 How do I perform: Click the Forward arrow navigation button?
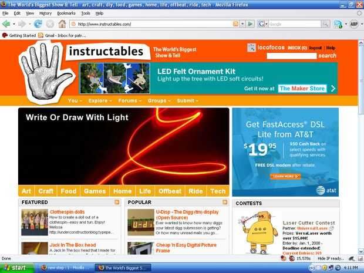(x=22, y=24)
